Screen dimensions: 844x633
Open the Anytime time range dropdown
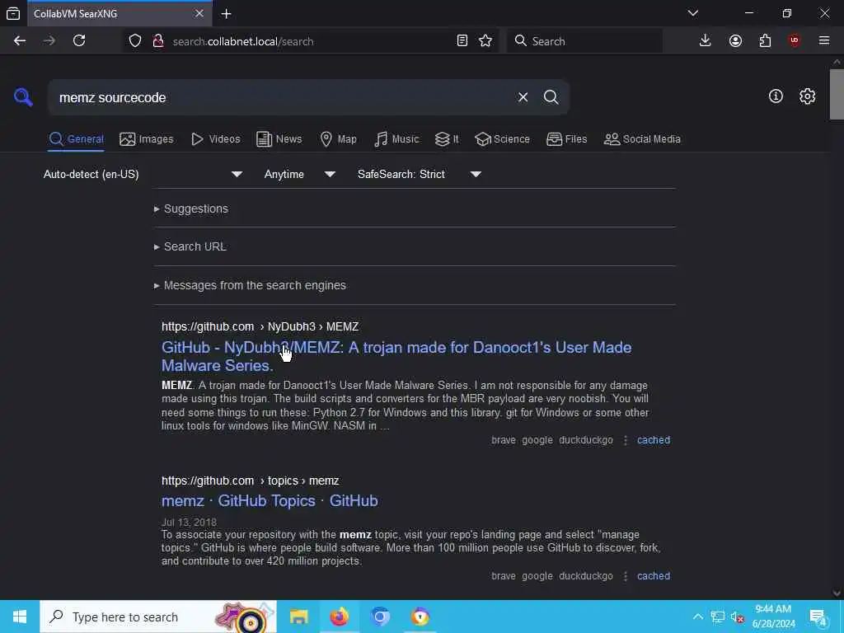299,175
